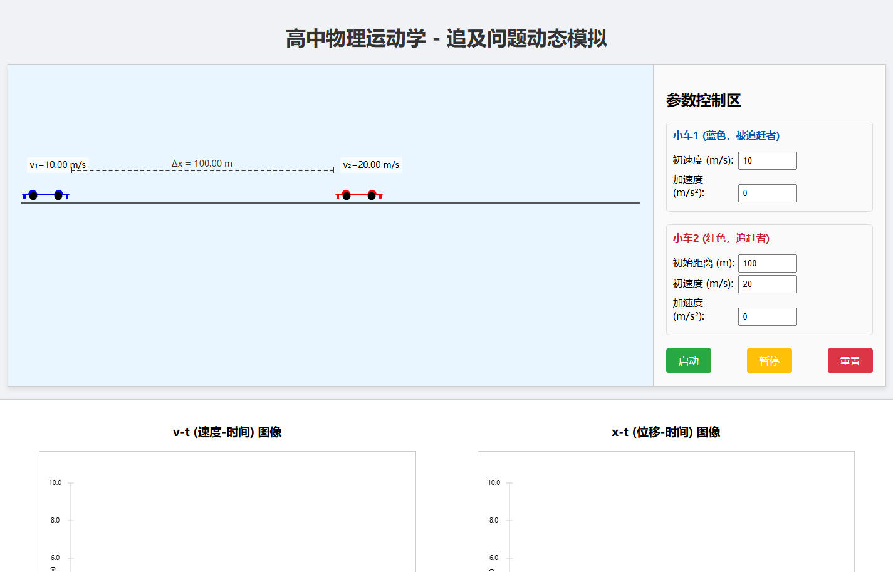Focus Car 1 初速度 input field
The height and width of the screenshot is (572, 893).
click(x=767, y=160)
